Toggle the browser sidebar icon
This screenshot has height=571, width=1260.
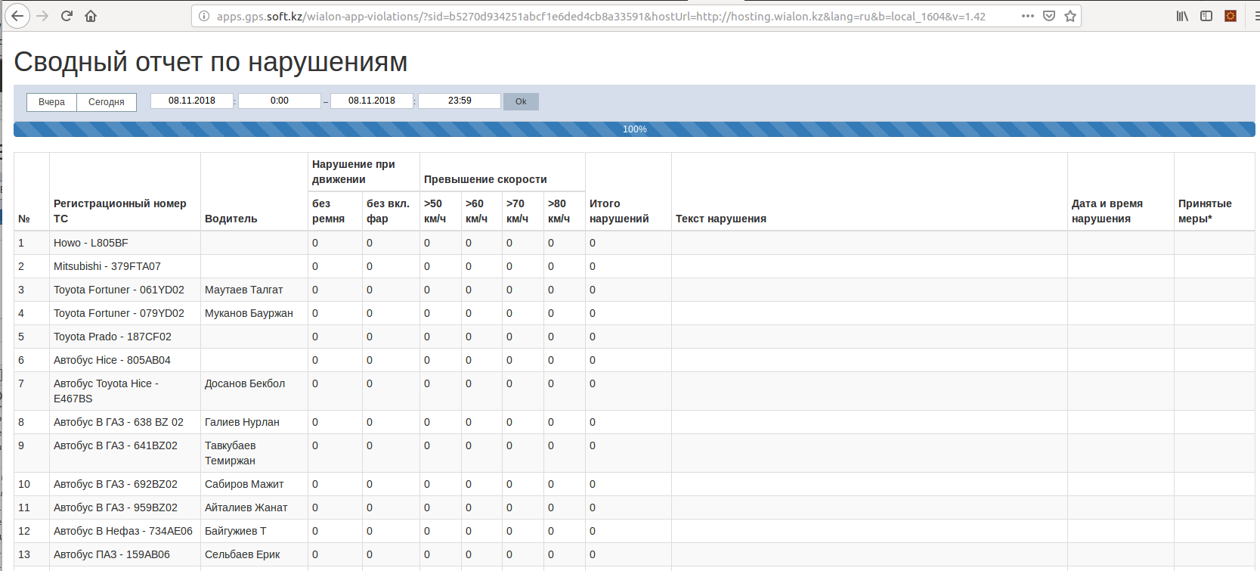[1206, 16]
